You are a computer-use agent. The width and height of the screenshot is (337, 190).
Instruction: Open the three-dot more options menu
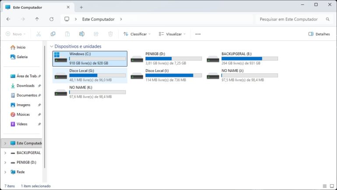click(198, 34)
